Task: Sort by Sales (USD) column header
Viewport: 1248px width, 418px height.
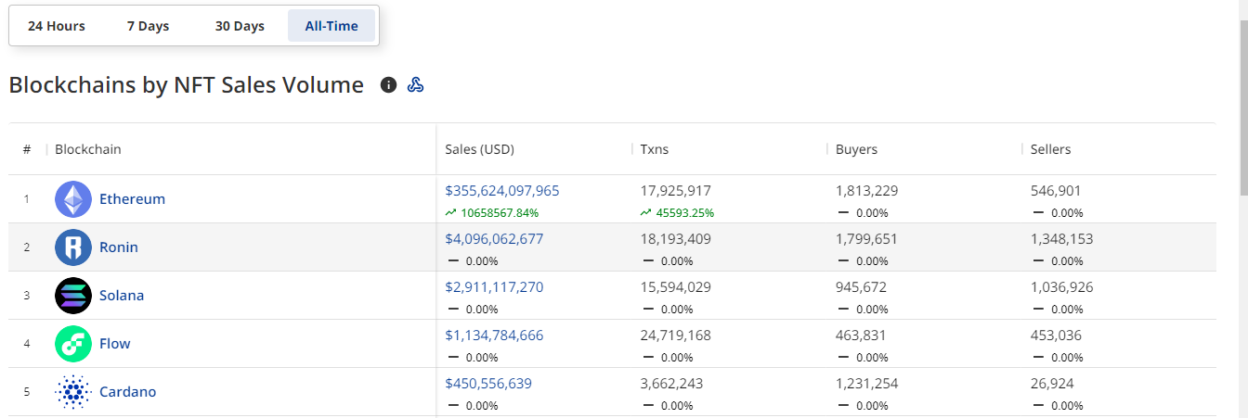Action: coord(479,149)
